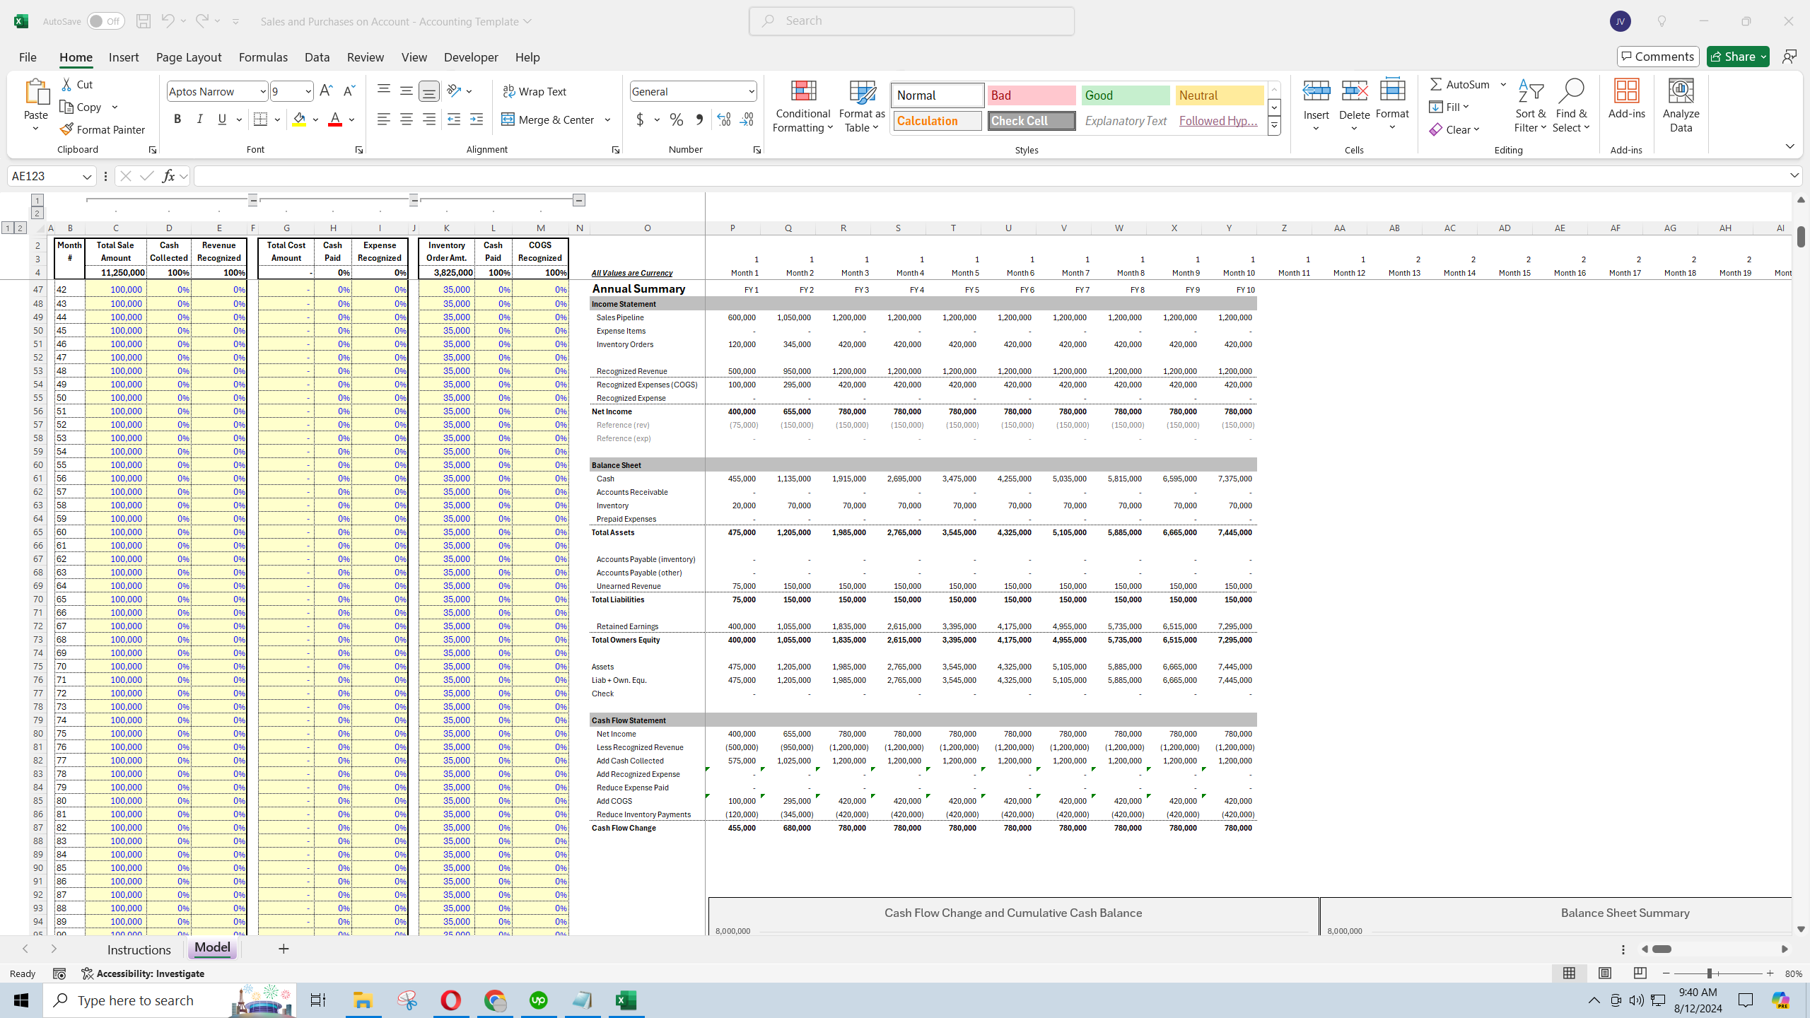
Task: Apply Percent Style number format
Action: pos(677,119)
